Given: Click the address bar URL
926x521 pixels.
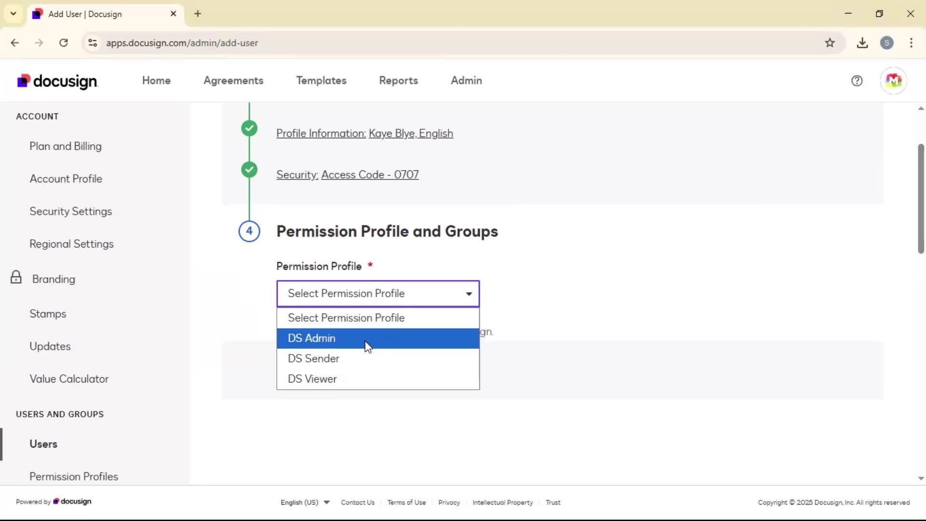Looking at the screenshot, I should tap(182, 43).
